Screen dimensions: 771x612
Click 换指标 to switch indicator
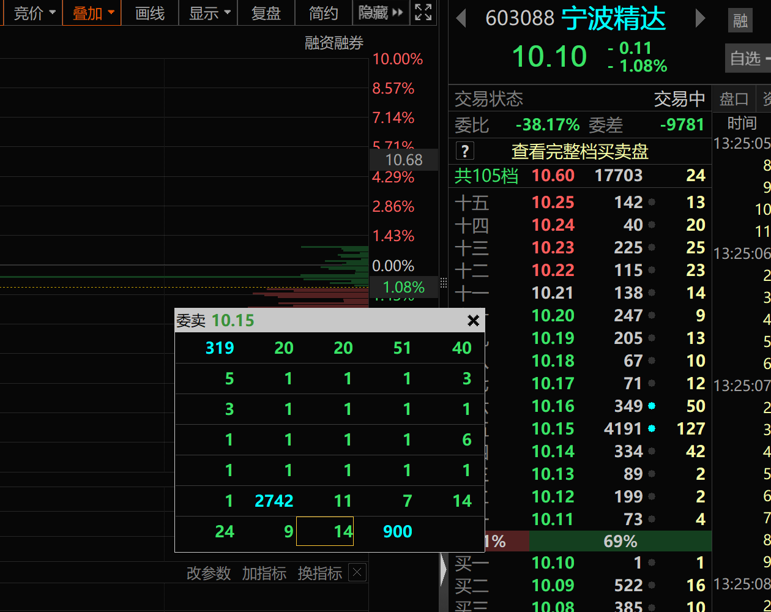(x=319, y=573)
